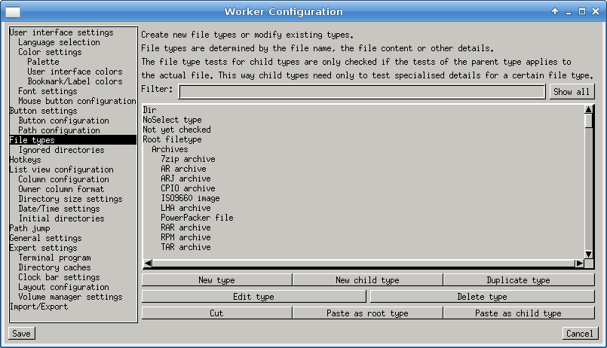607x348 pixels.
Task: Open Language selection settings
Action: pos(59,43)
